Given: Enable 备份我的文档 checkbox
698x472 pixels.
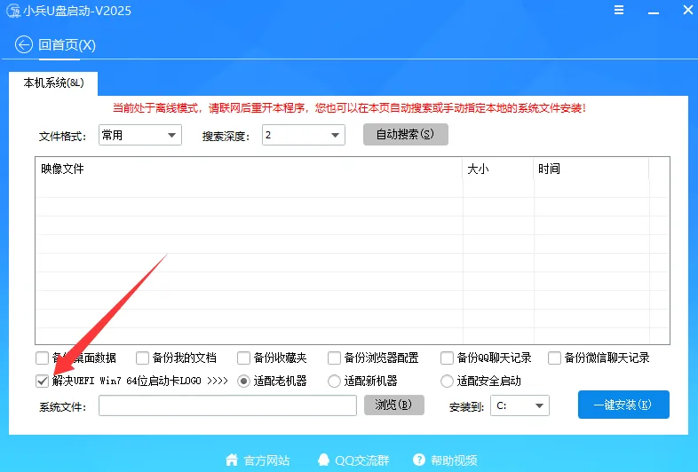Looking at the screenshot, I should 142,358.
